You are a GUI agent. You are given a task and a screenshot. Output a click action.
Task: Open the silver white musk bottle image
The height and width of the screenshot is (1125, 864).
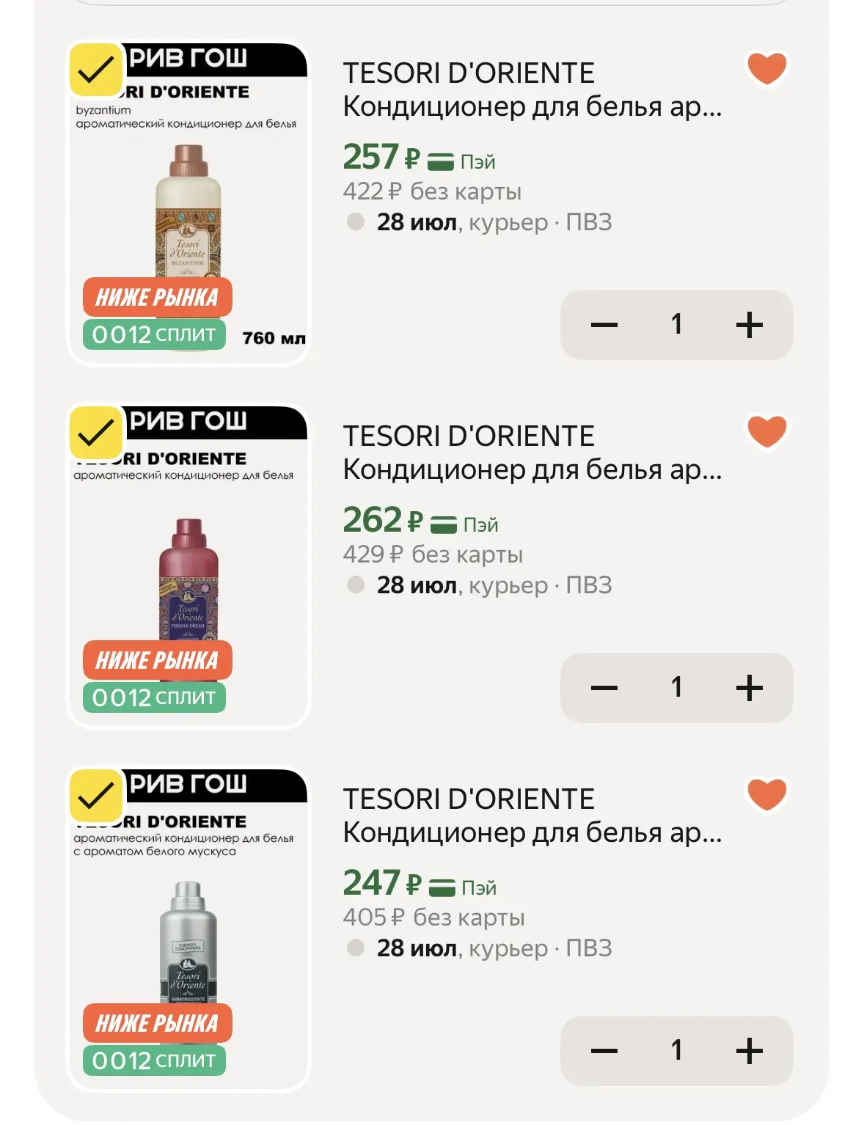point(188,929)
